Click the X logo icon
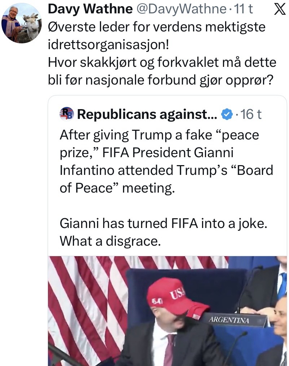This screenshot has width=289, height=366. (x=277, y=10)
